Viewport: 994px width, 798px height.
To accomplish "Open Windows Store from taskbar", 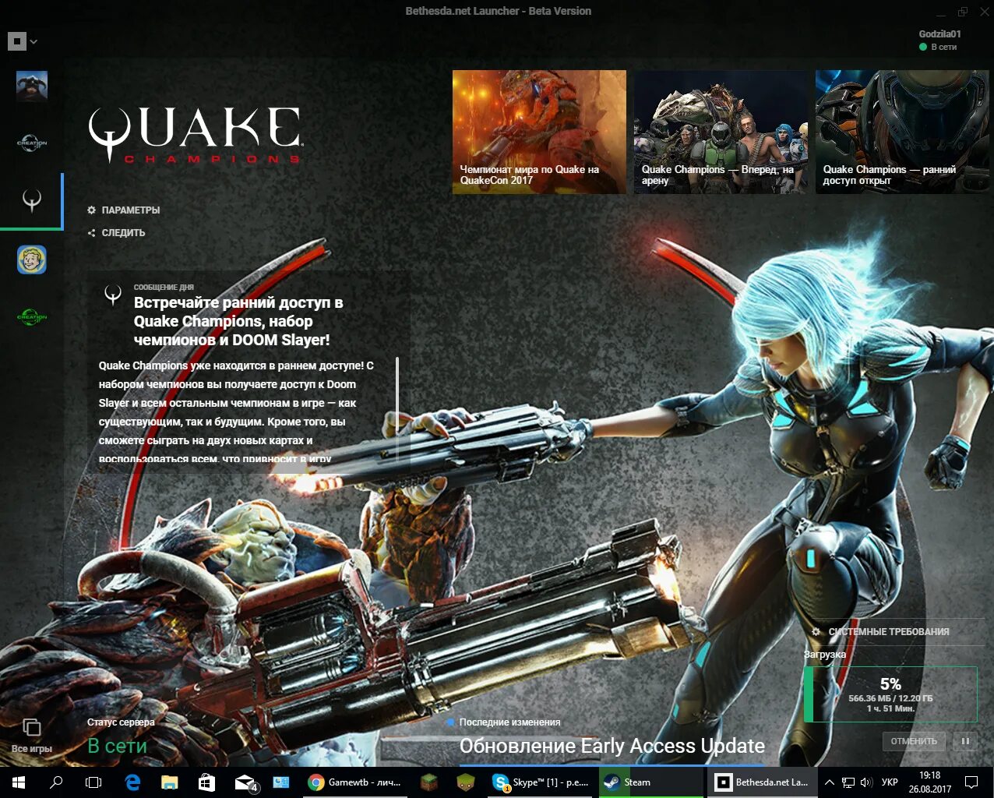I will [x=207, y=782].
